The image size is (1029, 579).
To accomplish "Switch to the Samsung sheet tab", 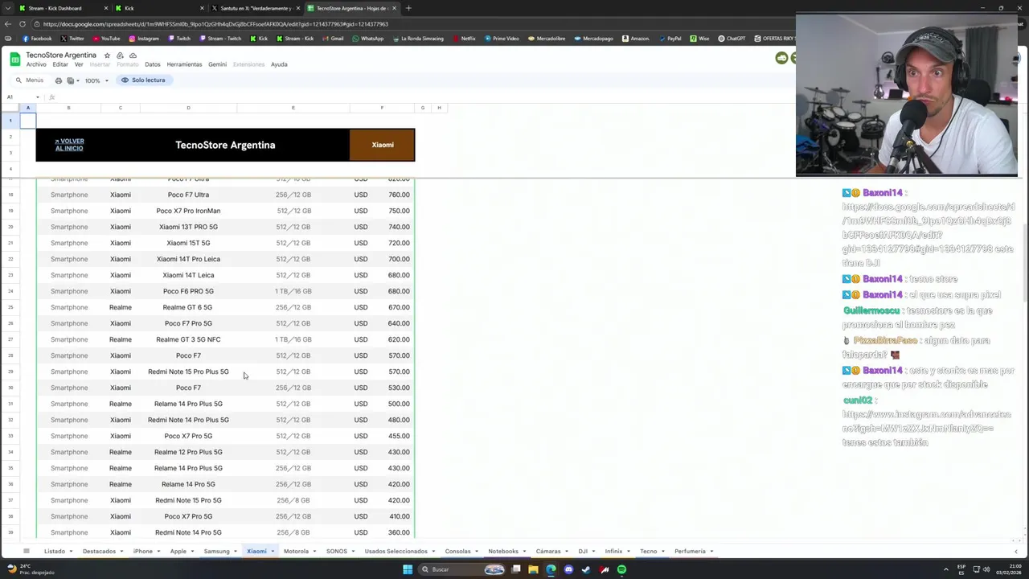I will click(216, 552).
